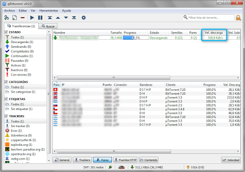Click the sidebar scroll down arrow
Viewport: 245px width, 172px height.
[x=49, y=161]
